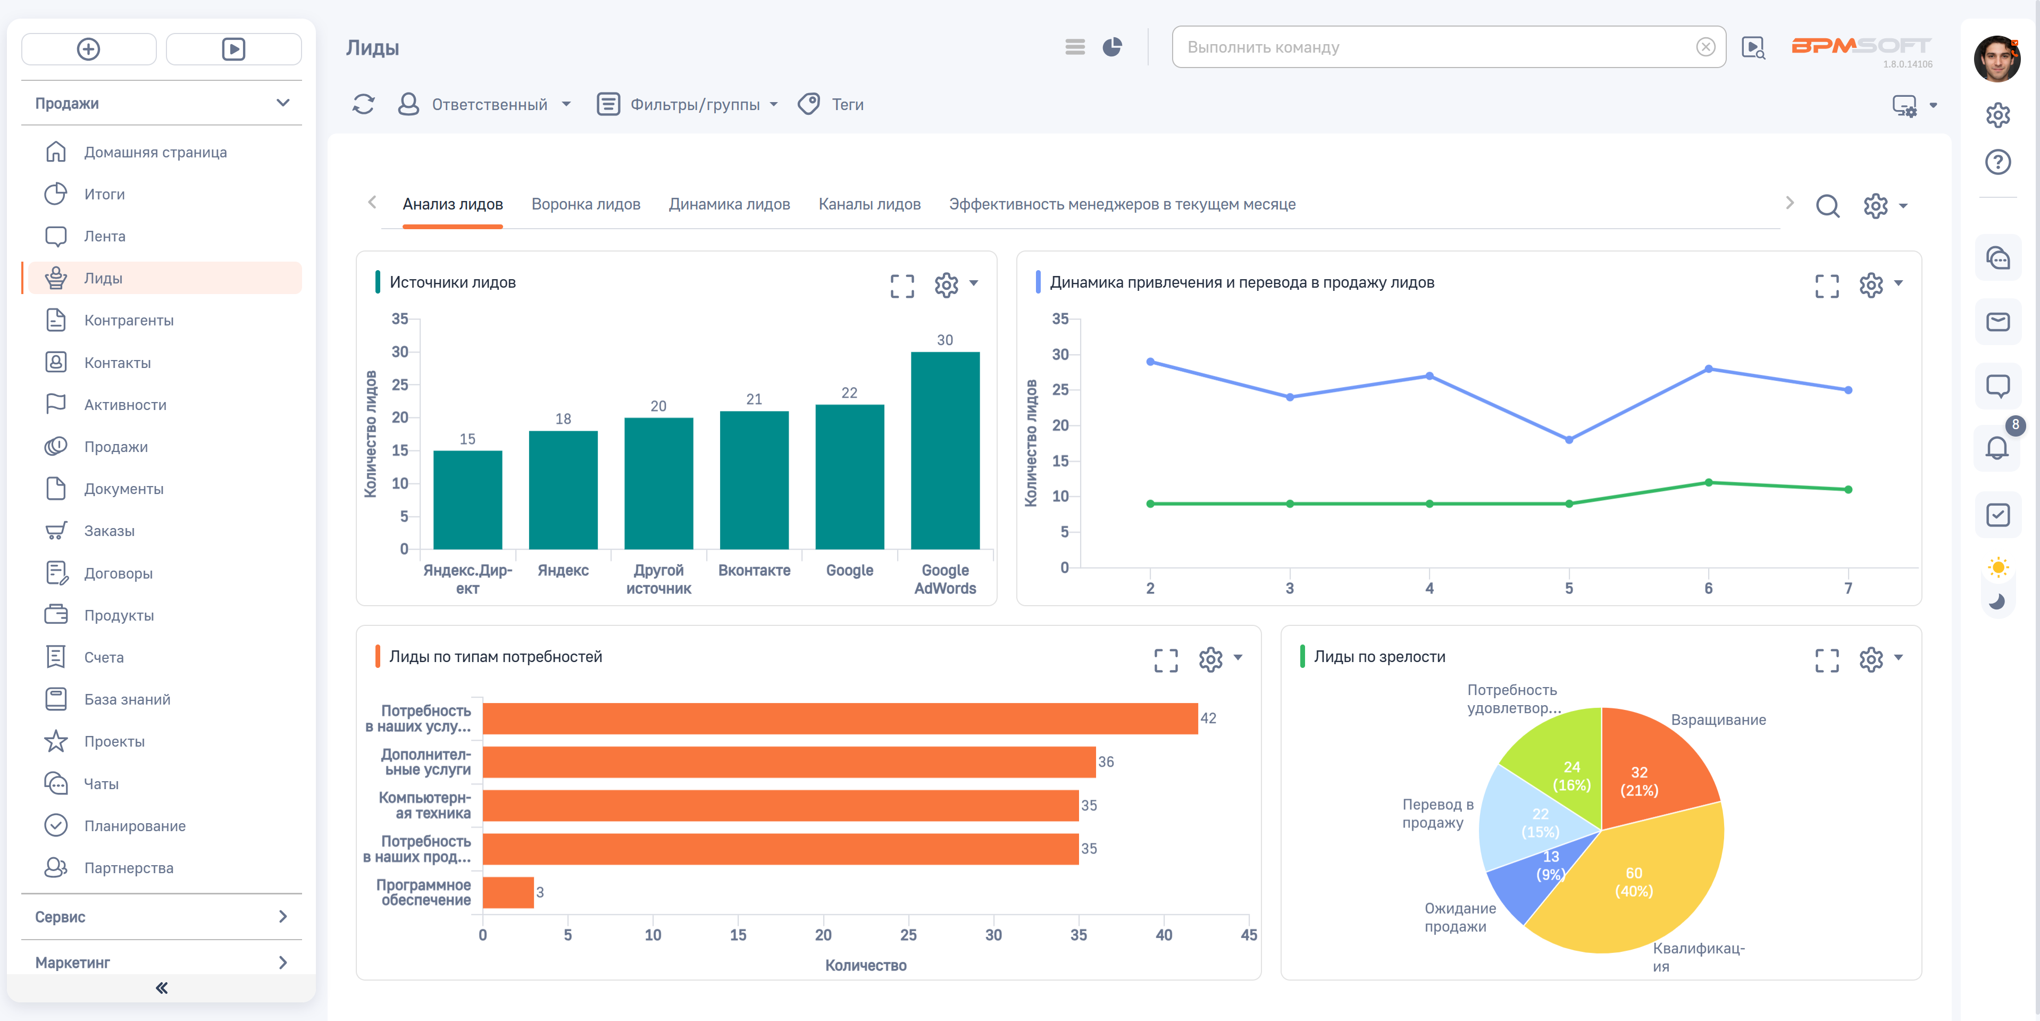
Task: Open the dashboards pie chart view icon
Action: [1112, 47]
